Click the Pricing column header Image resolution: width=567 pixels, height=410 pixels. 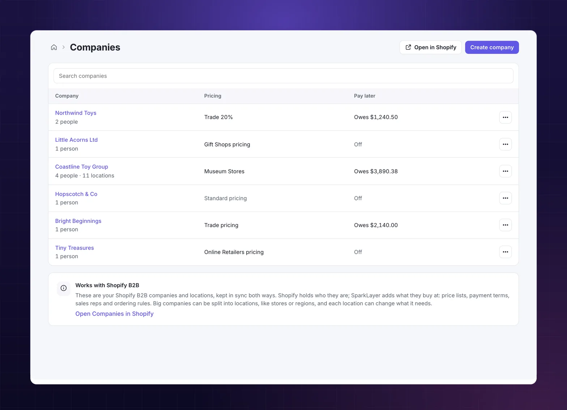click(x=213, y=96)
